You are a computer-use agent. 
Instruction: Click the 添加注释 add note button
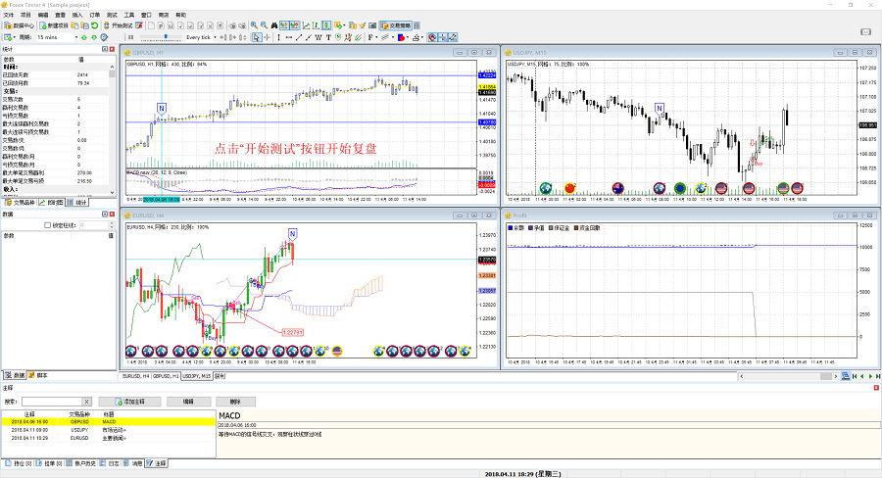(130, 402)
